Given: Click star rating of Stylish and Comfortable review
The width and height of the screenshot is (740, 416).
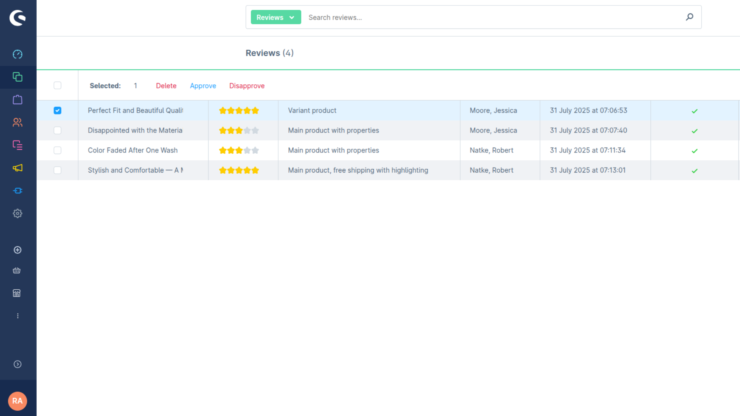Looking at the screenshot, I should [239, 170].
